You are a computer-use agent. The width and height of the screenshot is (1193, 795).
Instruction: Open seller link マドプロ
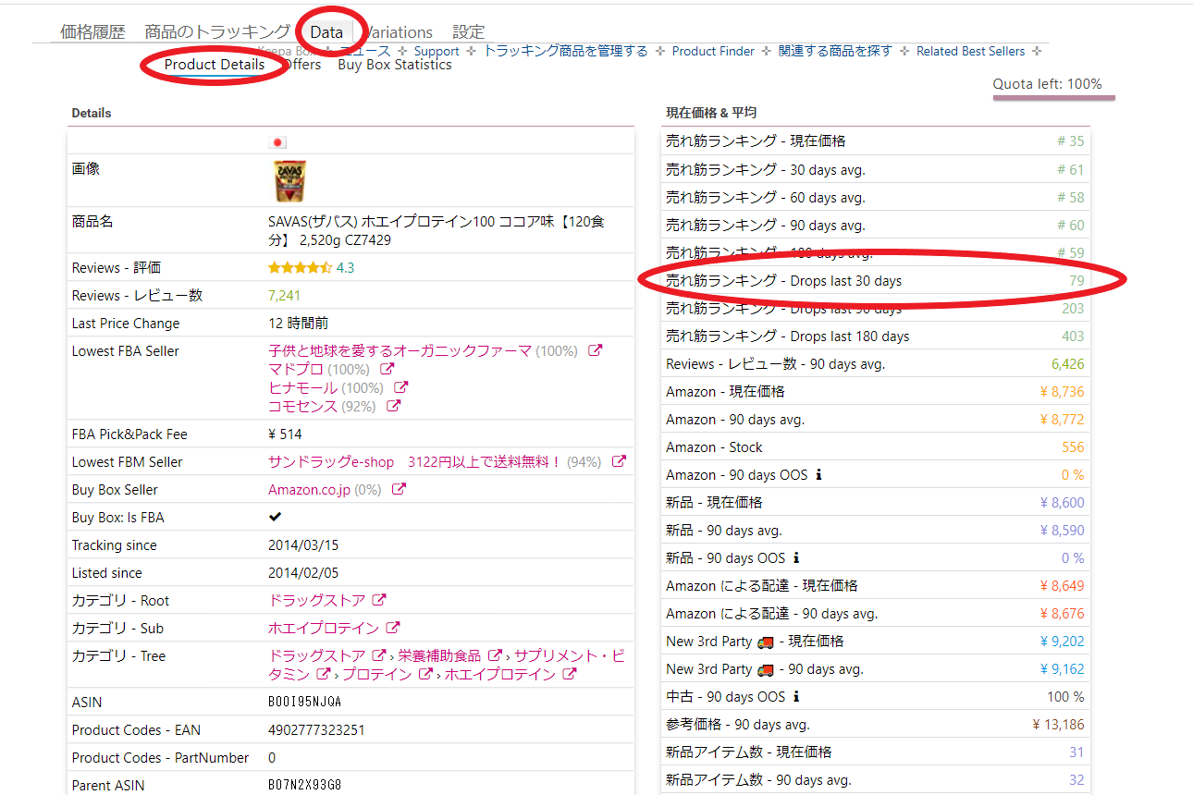pos(296,369)
